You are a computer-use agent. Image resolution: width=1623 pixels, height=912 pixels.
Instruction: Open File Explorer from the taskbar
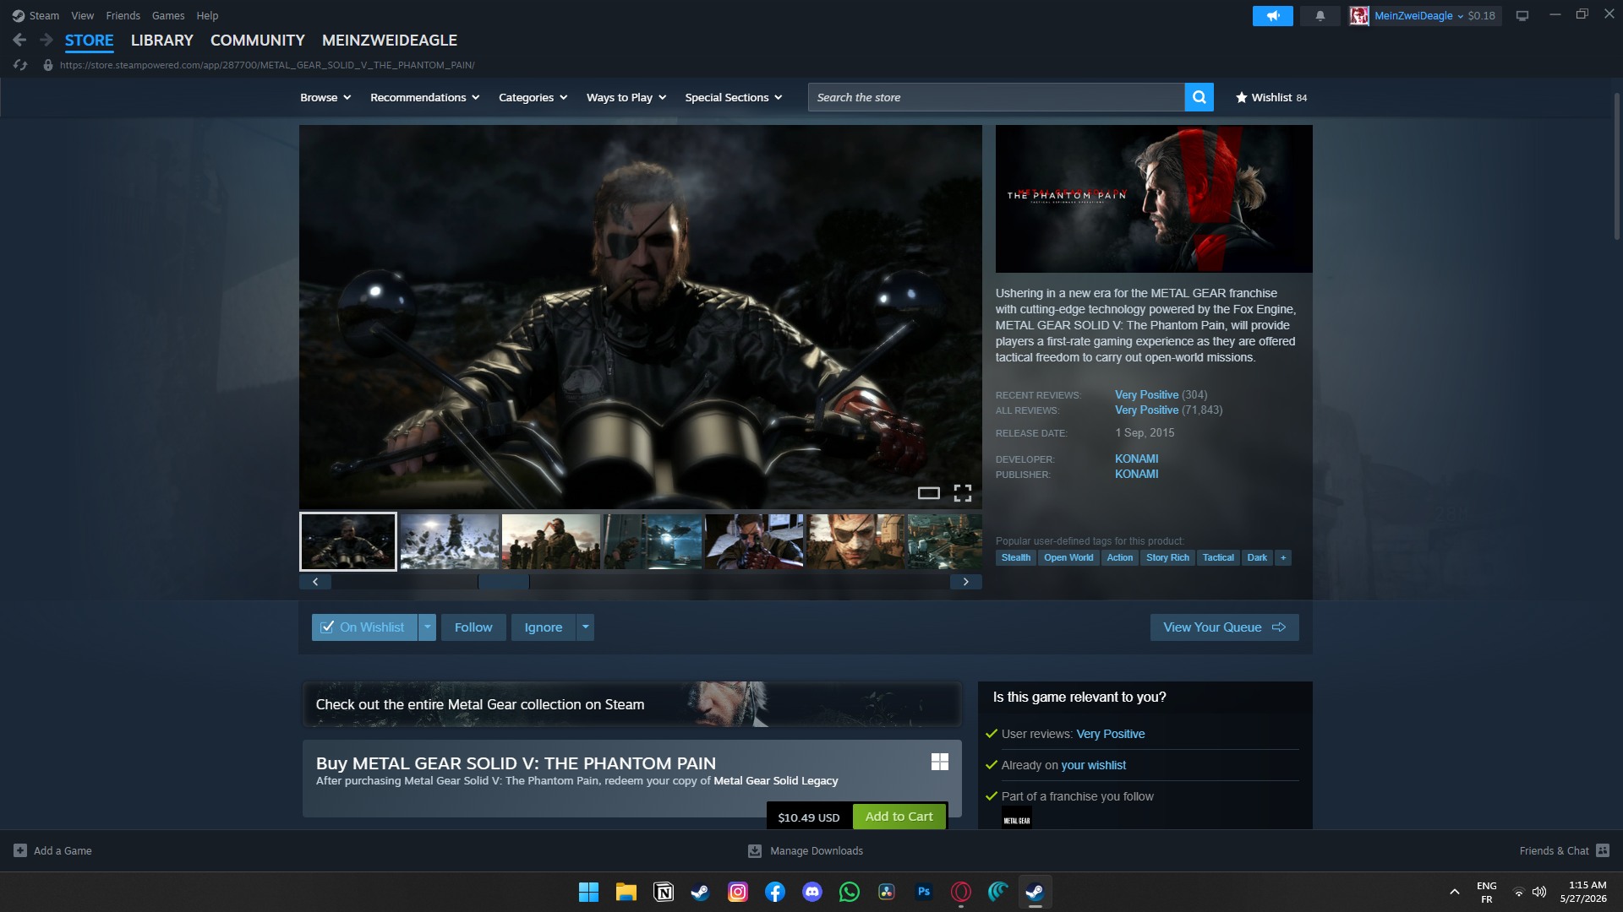click(x=626, y=892)
